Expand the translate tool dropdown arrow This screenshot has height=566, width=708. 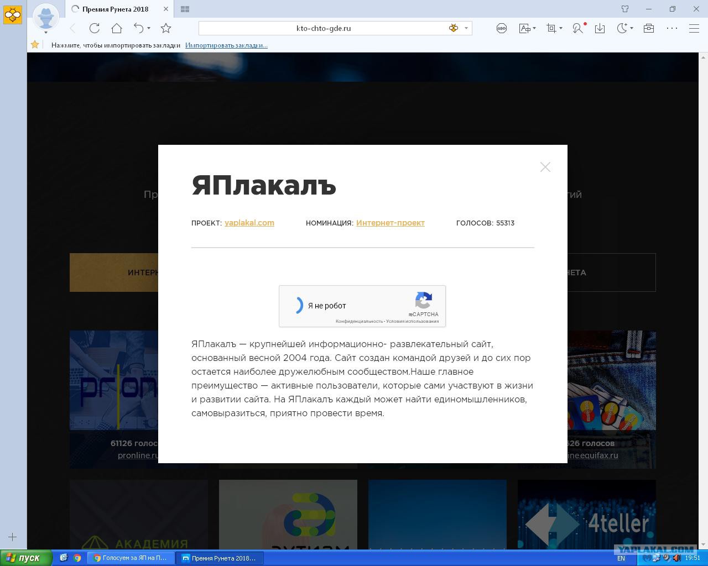[x=534, y=28]
